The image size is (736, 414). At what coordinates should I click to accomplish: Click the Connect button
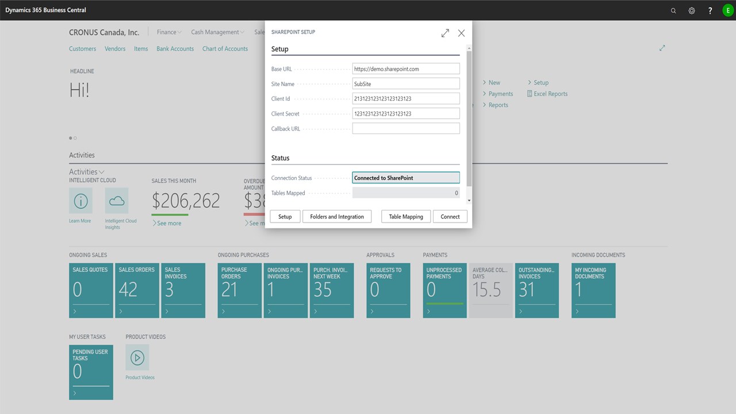coord(450,217)
